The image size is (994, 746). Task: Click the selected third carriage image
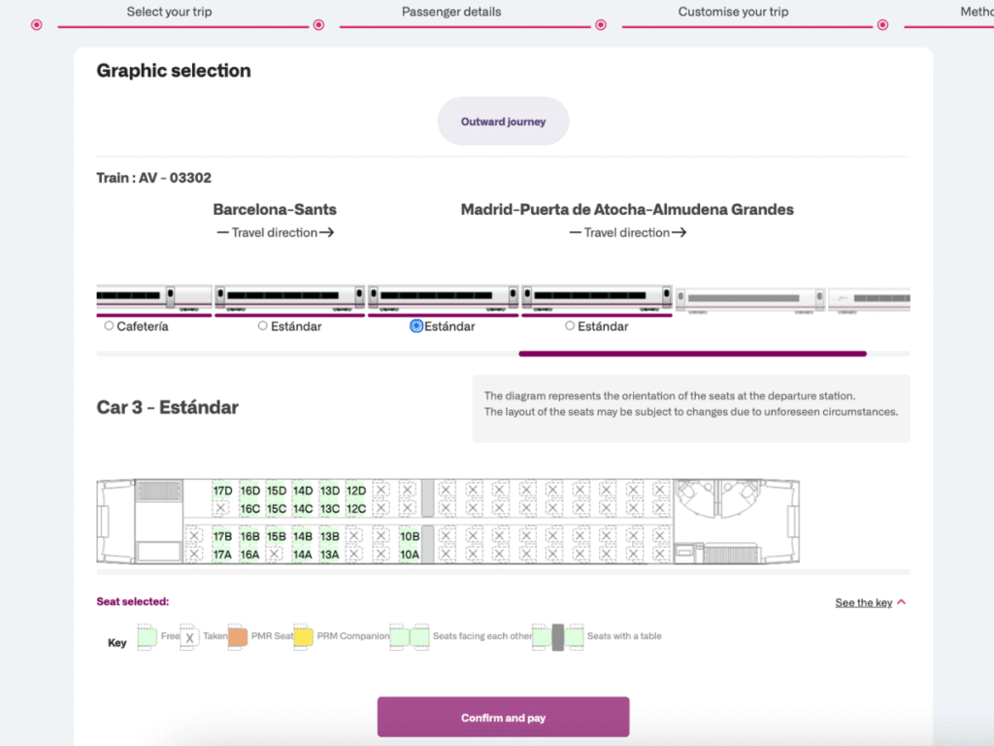443,299
